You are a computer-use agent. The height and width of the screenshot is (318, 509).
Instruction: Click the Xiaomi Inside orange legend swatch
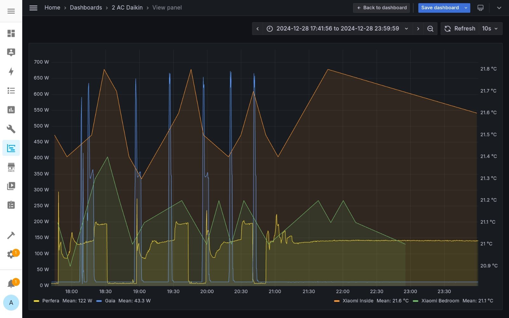click(337, 301)
